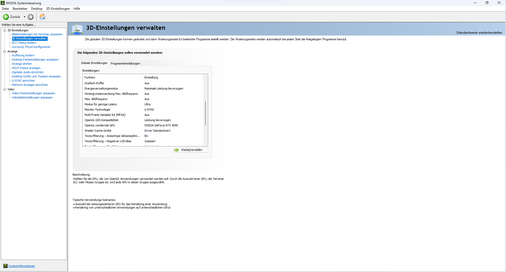Click the Leistung bevorzugen value

pyautogui.click(x=158, y=120)
